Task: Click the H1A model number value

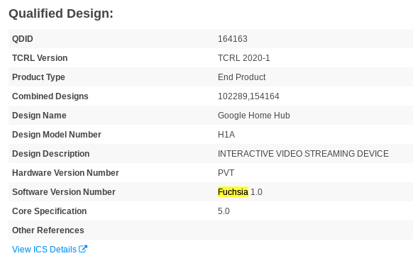Action: [x=226, y=135]
